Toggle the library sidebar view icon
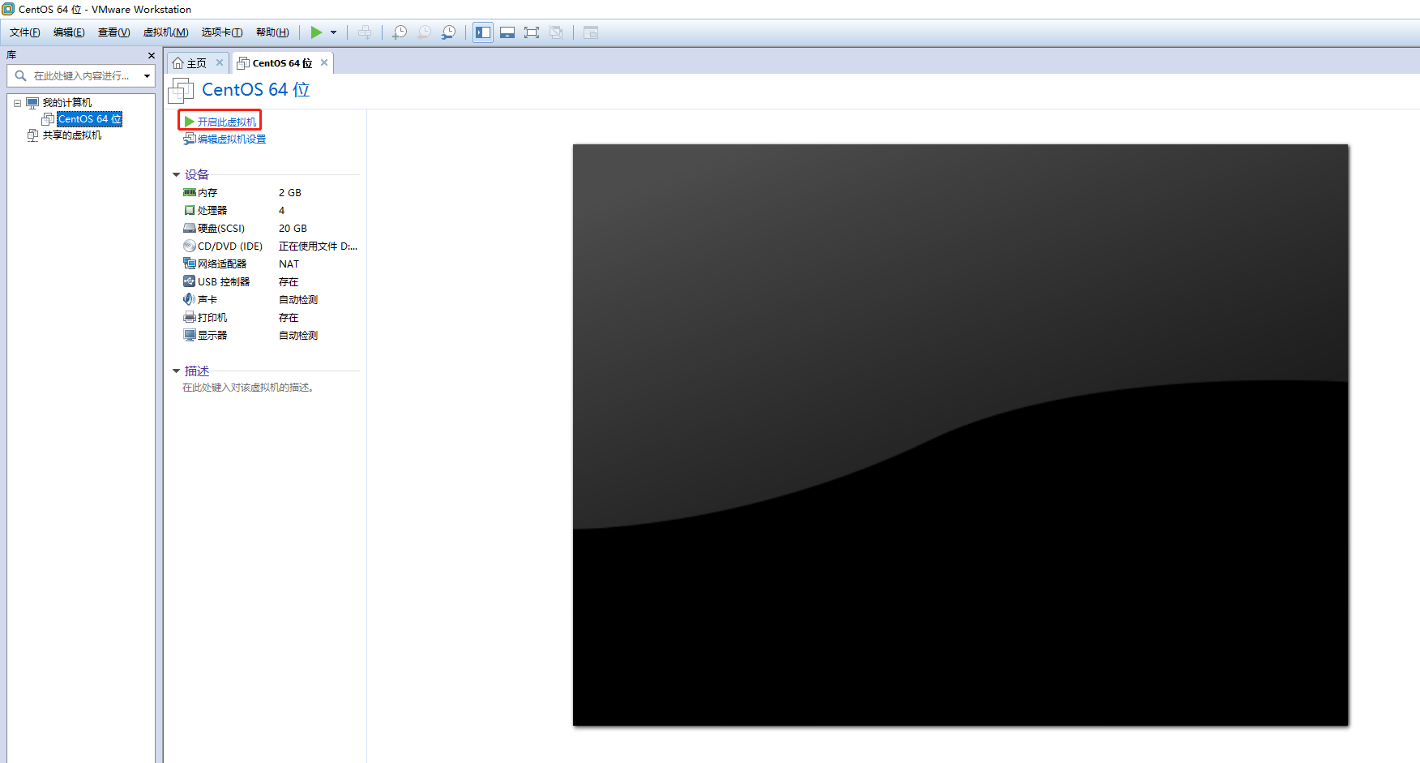The image size is (1420, 763). [483, 32]
